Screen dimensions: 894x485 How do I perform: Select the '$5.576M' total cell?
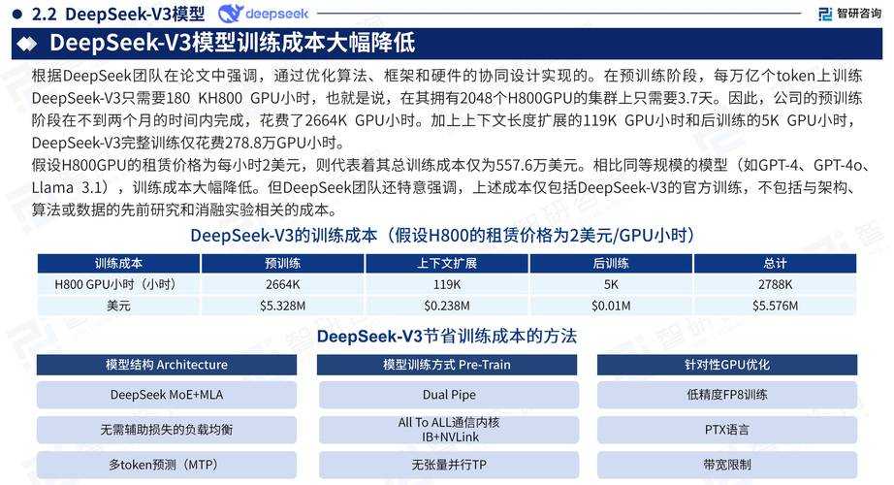(x=775, y=306)
